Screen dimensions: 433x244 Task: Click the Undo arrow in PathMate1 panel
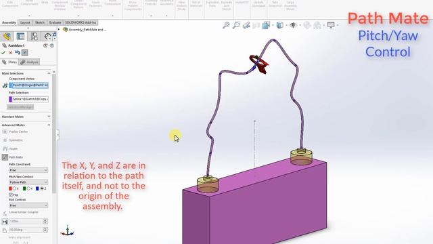(18, 52)
